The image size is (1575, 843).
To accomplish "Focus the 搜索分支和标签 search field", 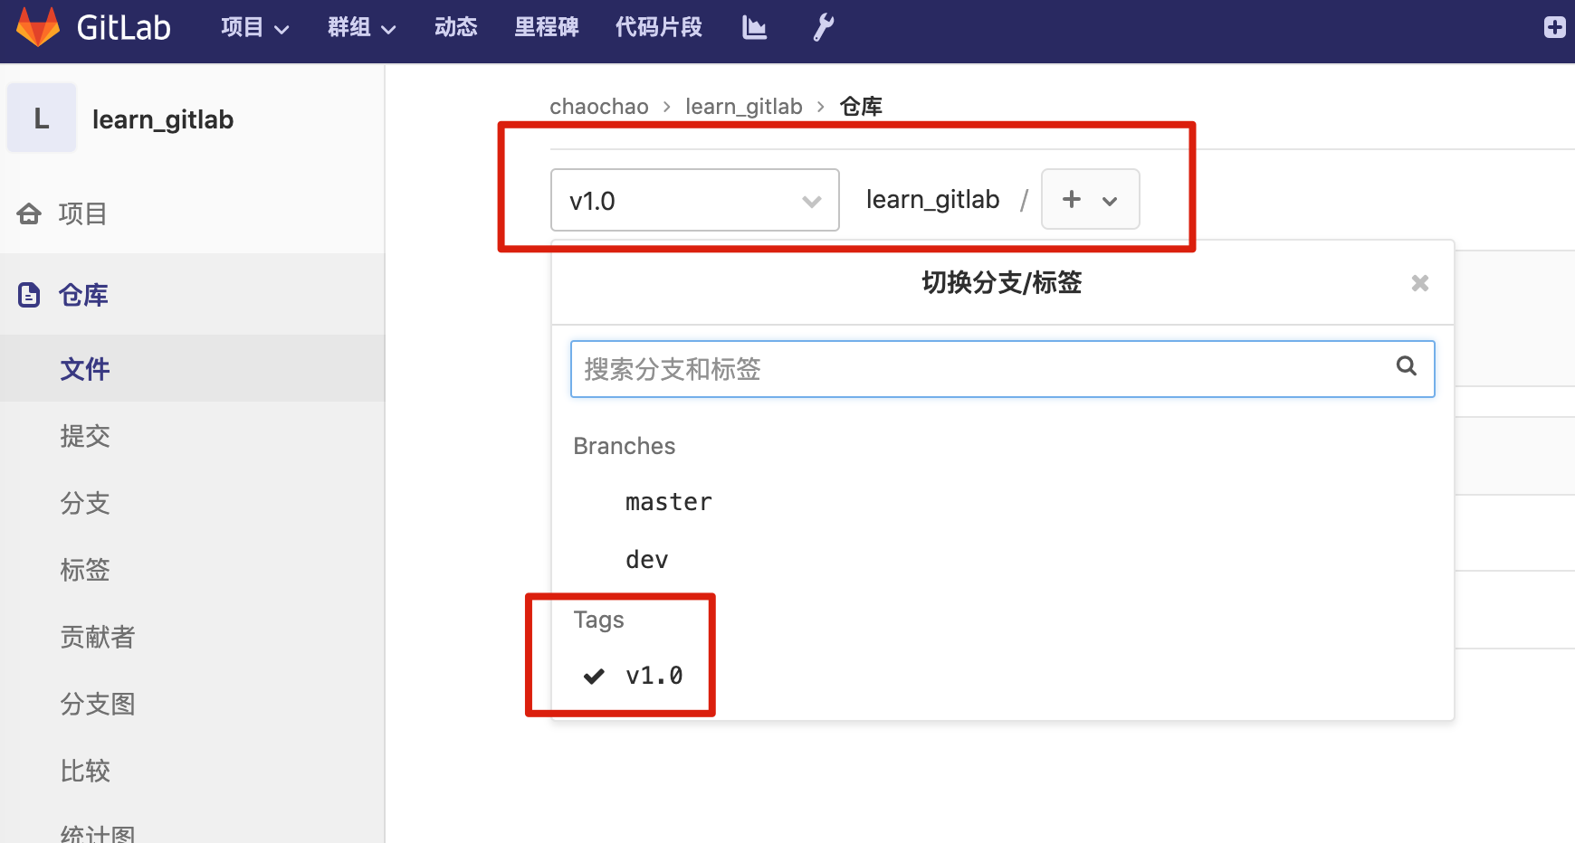I will [x=1002, y=369].
